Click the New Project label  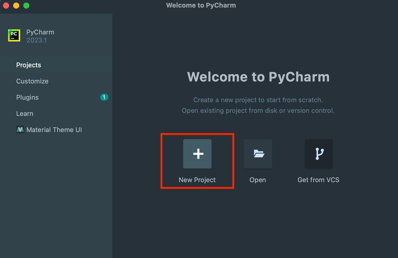[197, 180]
